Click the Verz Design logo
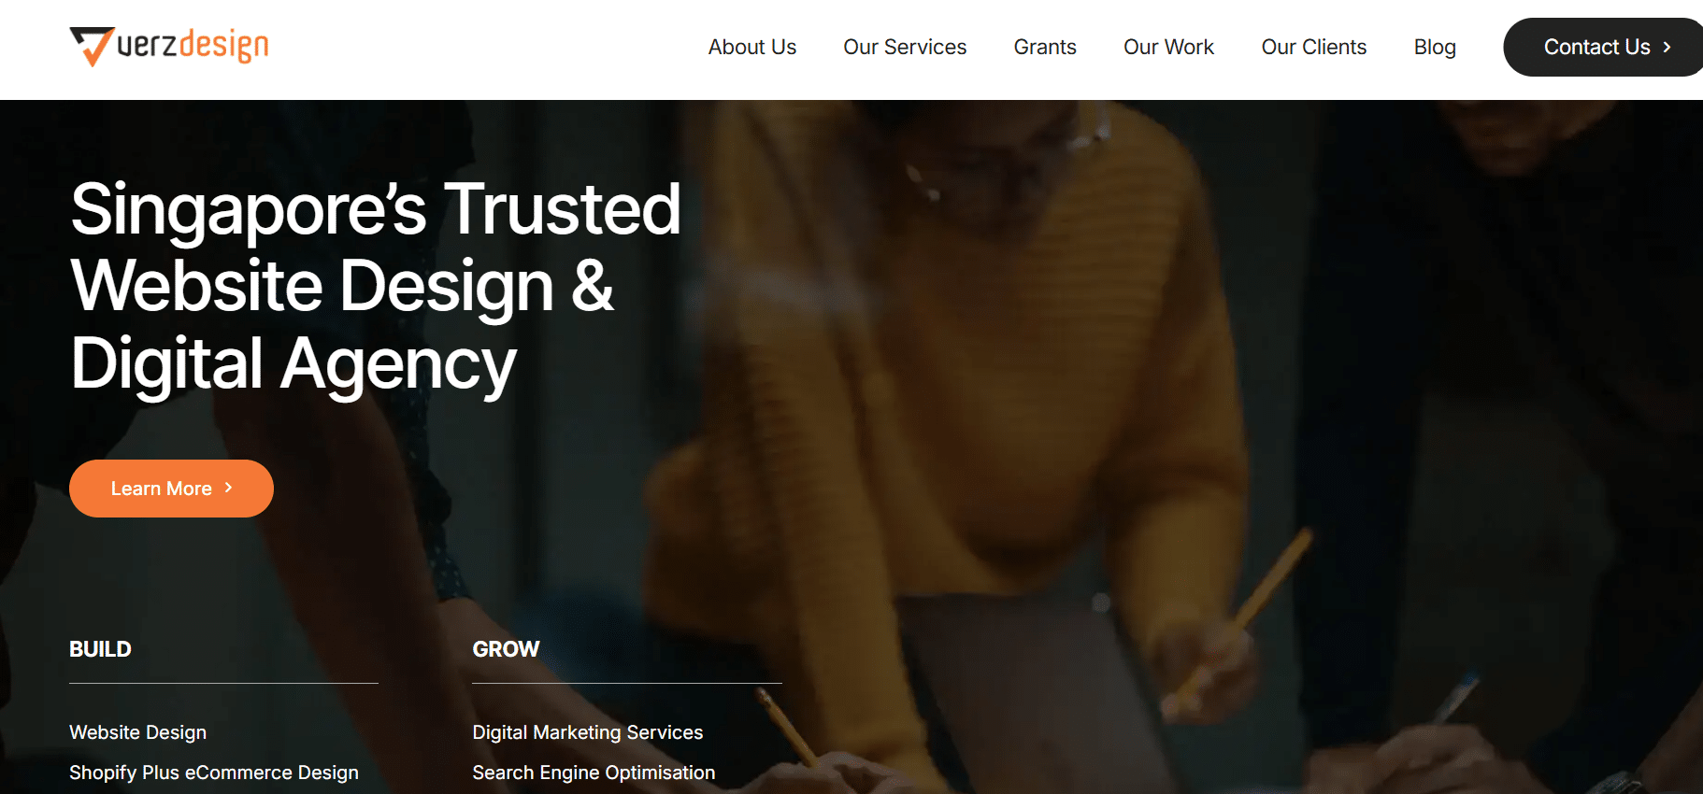The image size is (1703, 794). [x=168, y=47]
